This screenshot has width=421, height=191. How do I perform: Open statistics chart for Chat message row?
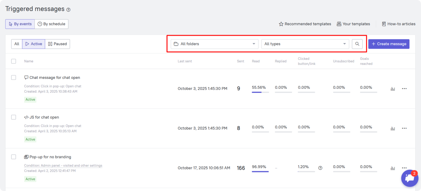click(393, 89)
